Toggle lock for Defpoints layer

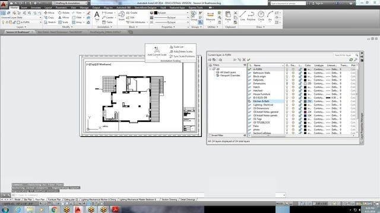point(300,80)
